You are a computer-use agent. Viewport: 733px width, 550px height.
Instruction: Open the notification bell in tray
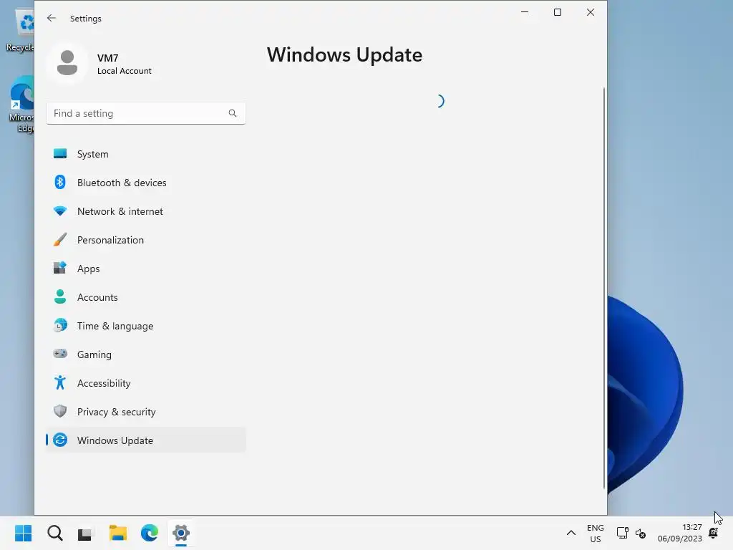pos(714,533)
